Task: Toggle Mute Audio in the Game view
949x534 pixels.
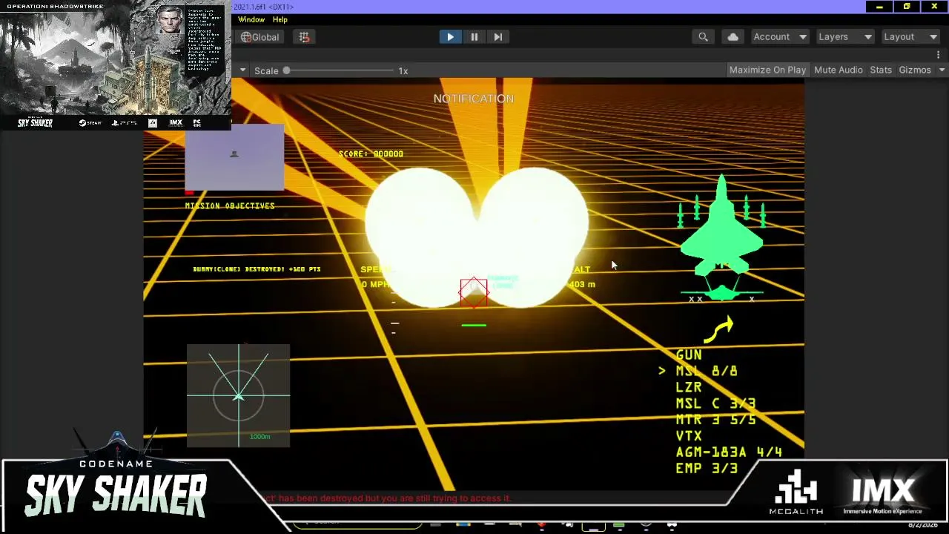Action: (839, 70)
